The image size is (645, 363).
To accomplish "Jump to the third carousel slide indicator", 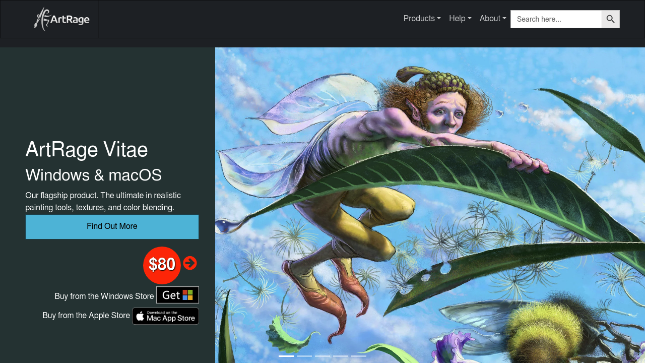I will (322, 356).
